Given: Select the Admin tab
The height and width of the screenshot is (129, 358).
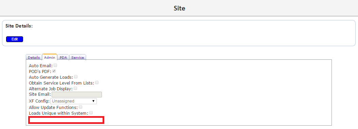Looking at the screenshot, I should click(50, 57).
